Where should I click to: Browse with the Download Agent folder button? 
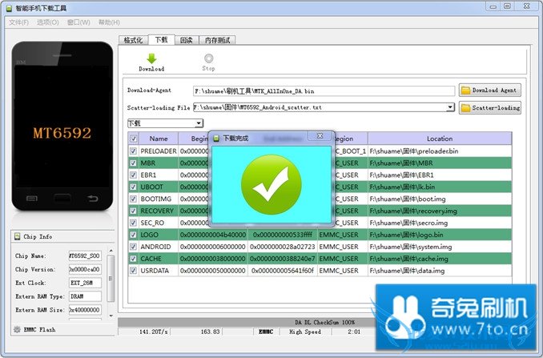(x=489, y=91)
